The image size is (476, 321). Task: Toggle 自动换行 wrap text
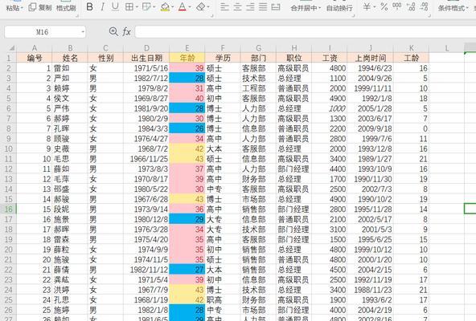tap(339, 8)
